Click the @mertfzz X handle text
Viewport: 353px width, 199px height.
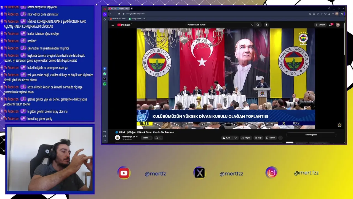(x=231, y=174)
